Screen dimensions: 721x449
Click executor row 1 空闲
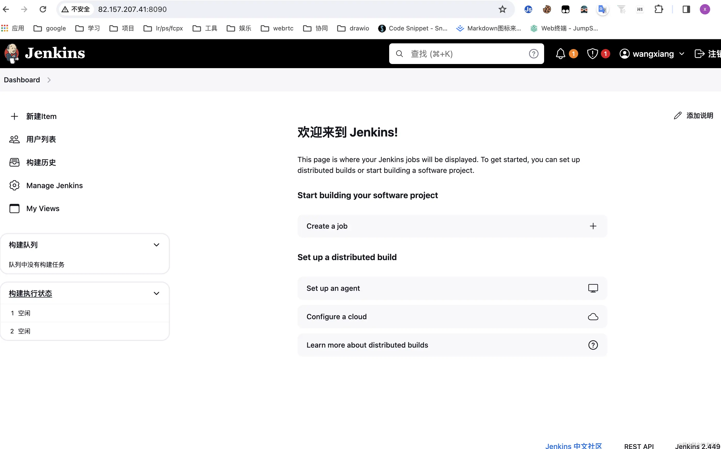click(85, 313)
